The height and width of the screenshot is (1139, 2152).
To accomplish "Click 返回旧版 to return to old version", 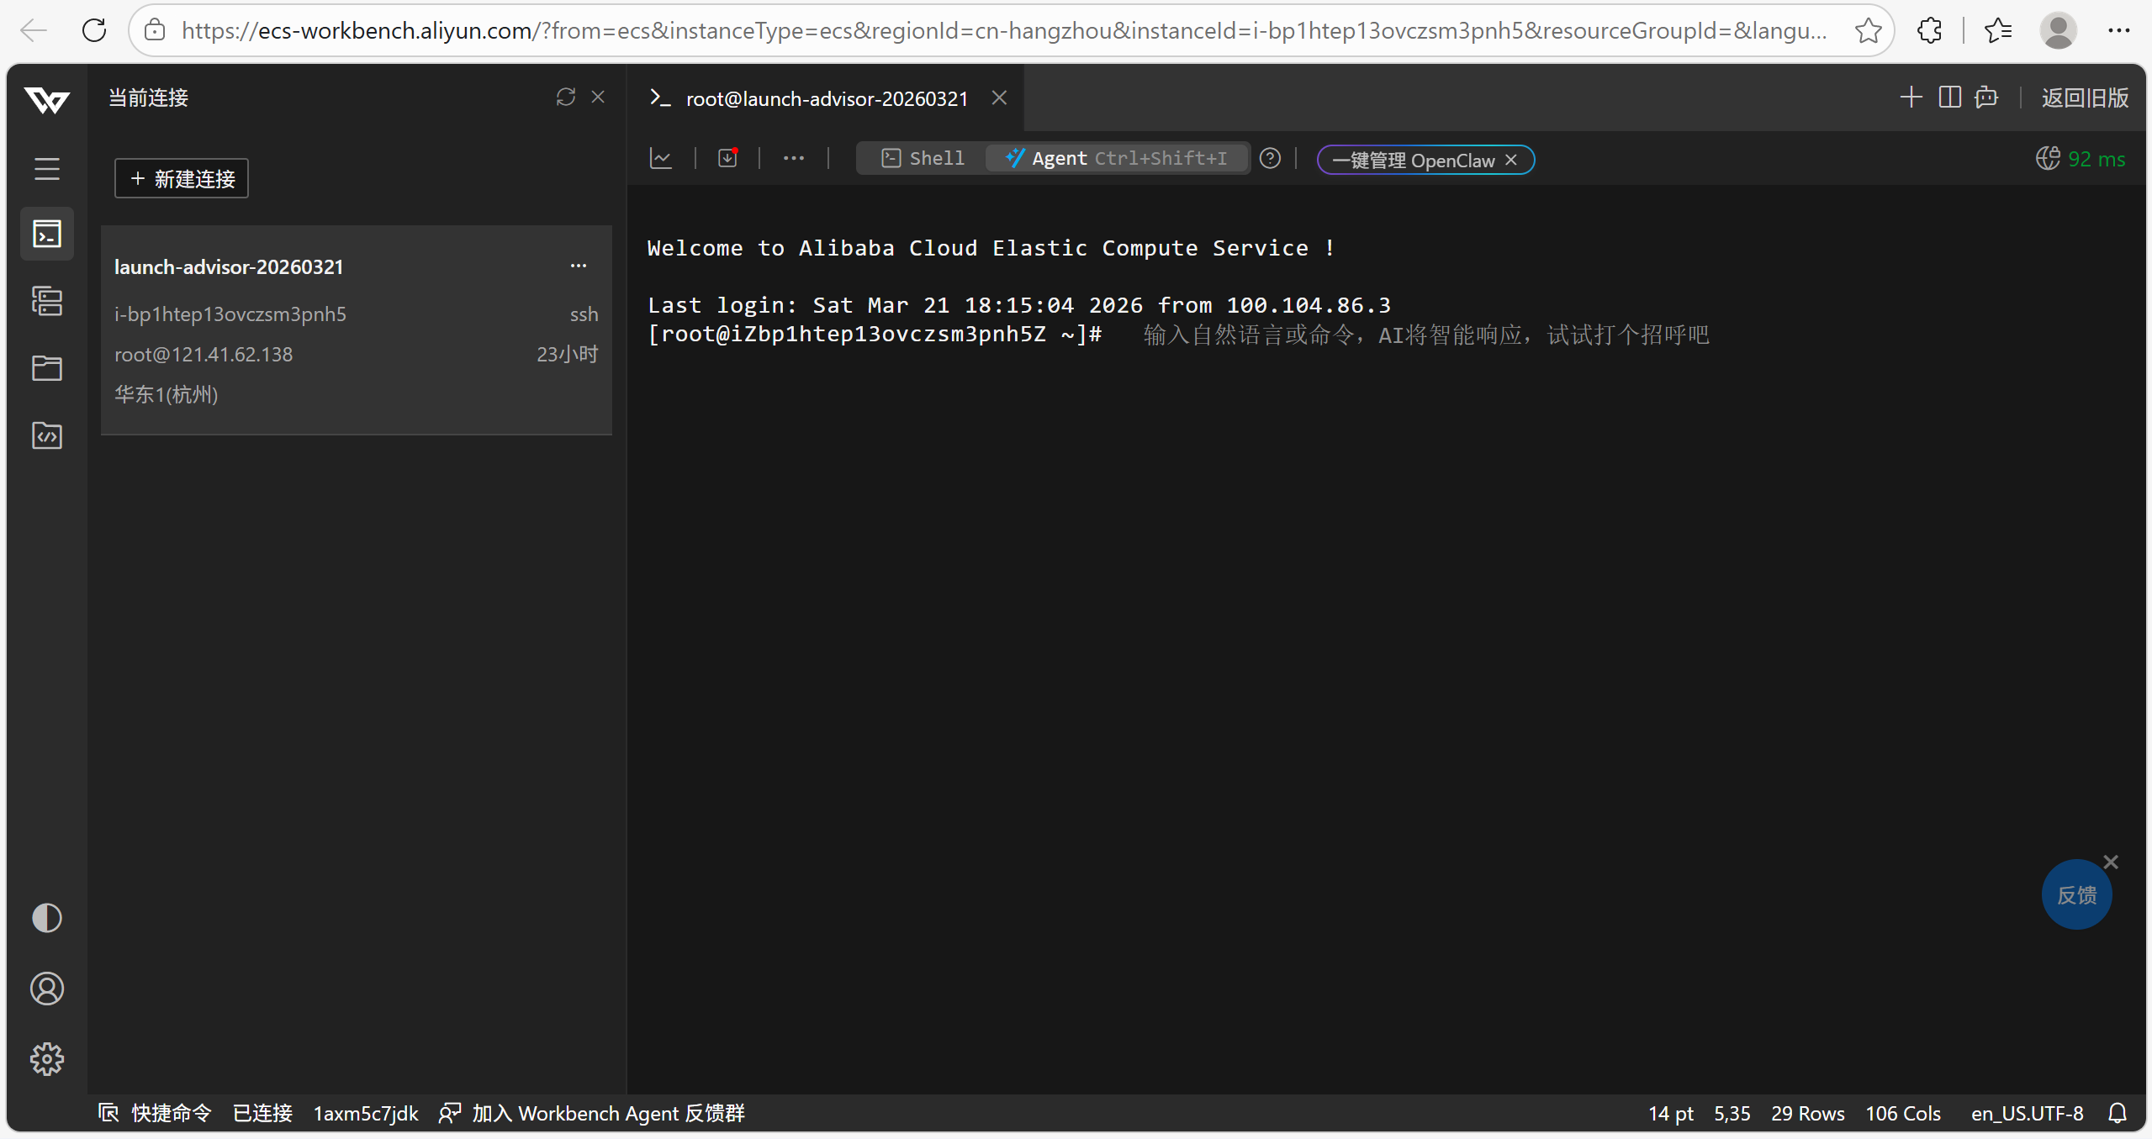I will tap(2085, 98).
